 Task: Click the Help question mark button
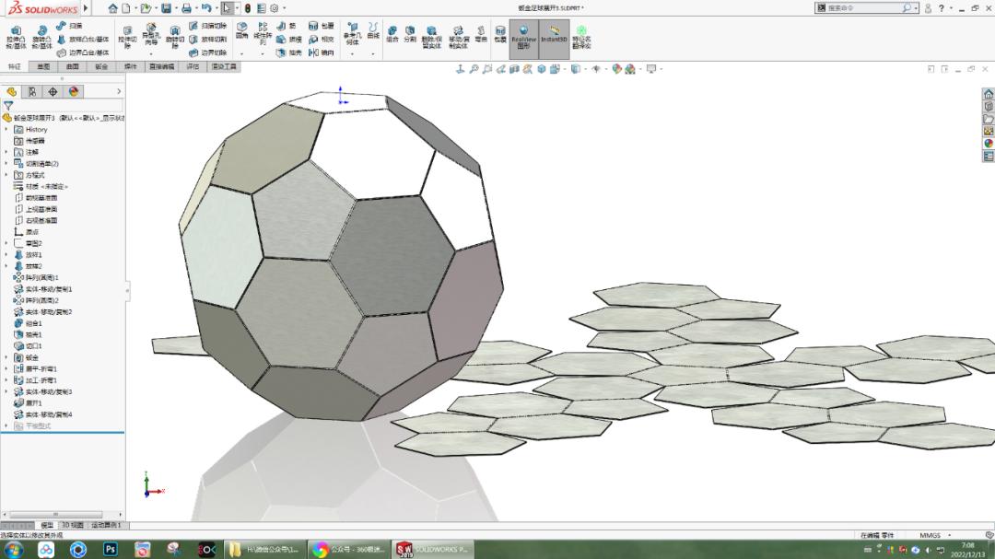[x=941, y=7]
